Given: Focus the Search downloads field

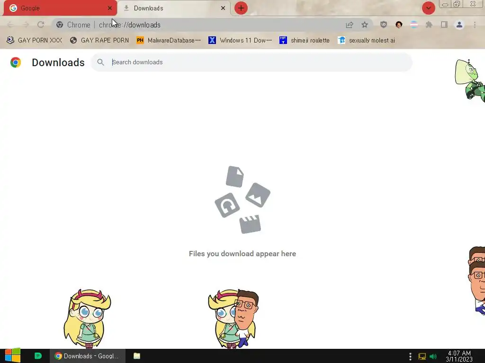Looking at the screenshot, I should coord(251,62).
